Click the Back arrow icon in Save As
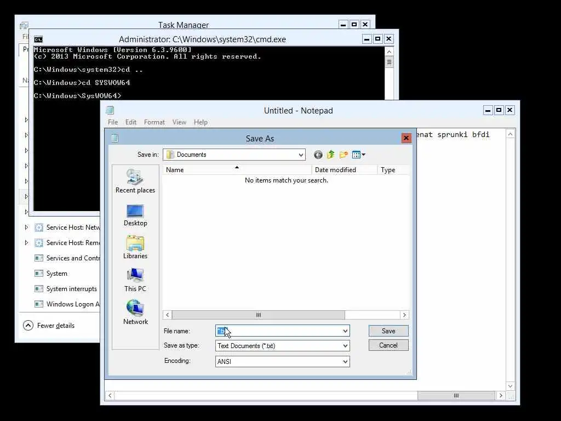Screen dimensions: 561x421 pos(318,155)
